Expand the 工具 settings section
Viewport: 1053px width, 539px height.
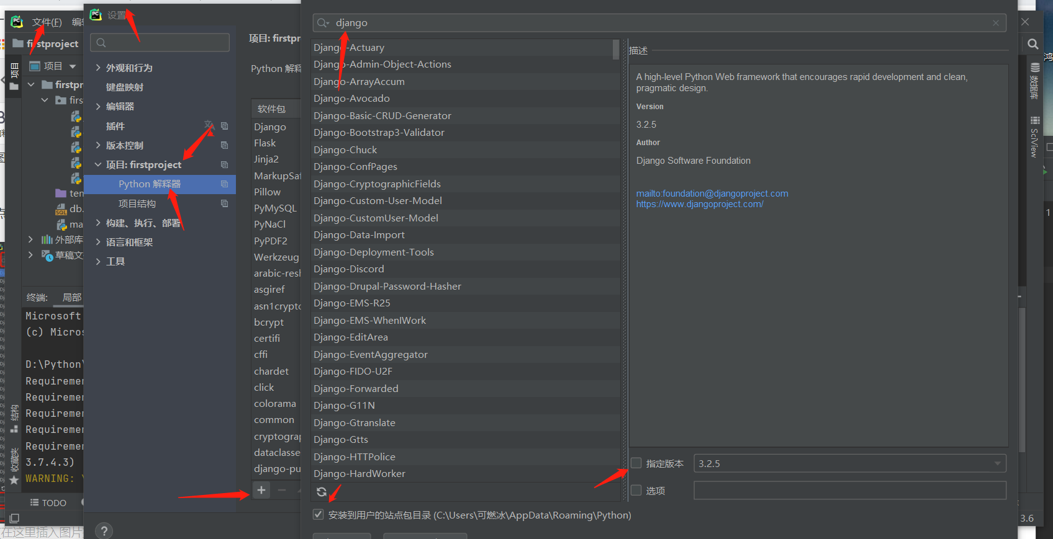coord(98,262)
